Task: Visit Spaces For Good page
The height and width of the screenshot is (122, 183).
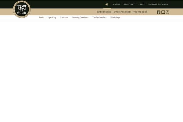Action: (x=122, y=12)
